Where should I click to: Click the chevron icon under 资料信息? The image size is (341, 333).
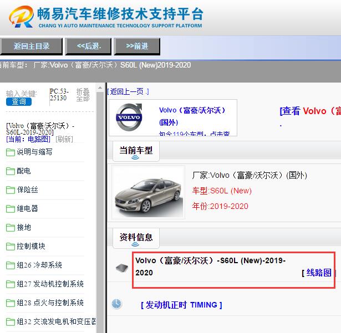pyautogui.click(x=135, y=244)
